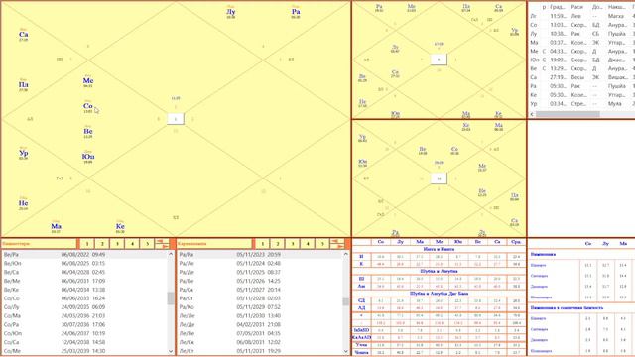The height and width of the screenshot is (357, 635).
Task: Select level 2 in the Ве/Ра dasha panel
Action: tap(102, 244)
